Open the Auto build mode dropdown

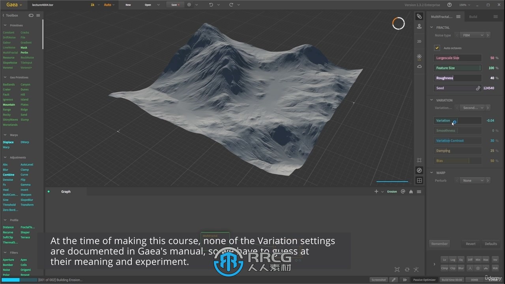pyautogui.click(x=109, y=5)
